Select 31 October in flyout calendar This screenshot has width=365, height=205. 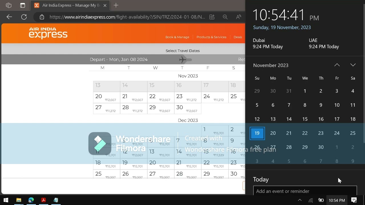click(289, 91)
